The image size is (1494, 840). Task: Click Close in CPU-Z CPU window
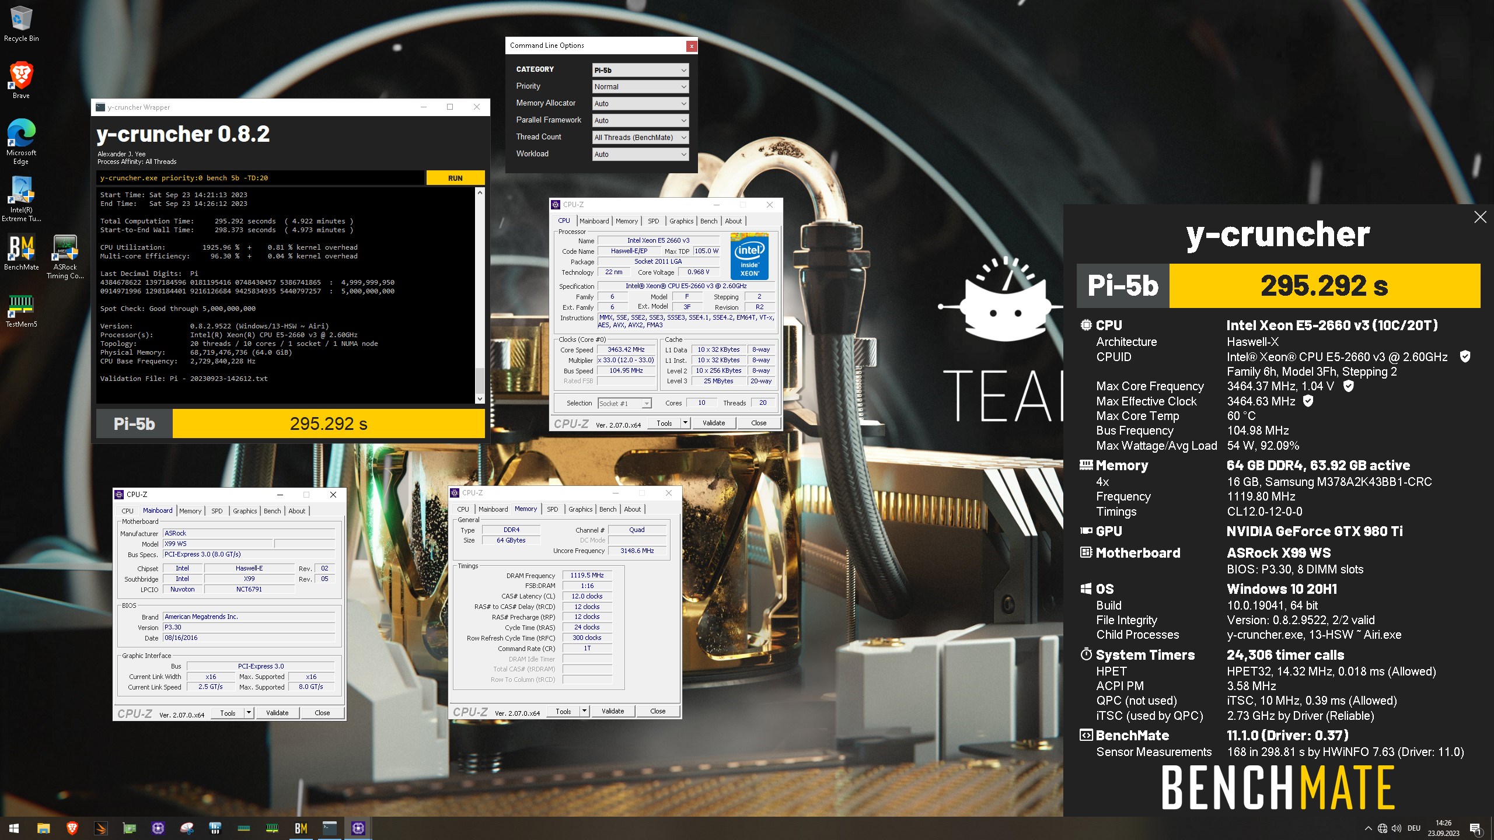pos(758,423)
